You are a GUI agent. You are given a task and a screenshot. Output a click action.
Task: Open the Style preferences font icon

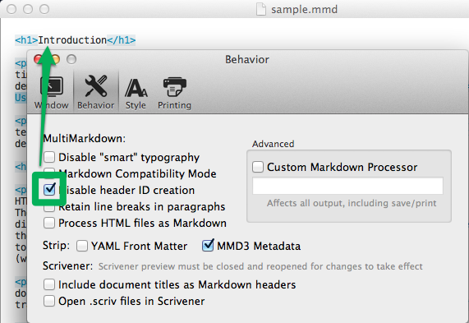coord(136,88)
